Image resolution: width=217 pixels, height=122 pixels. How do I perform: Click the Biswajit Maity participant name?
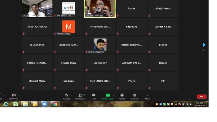coord(37,81)
